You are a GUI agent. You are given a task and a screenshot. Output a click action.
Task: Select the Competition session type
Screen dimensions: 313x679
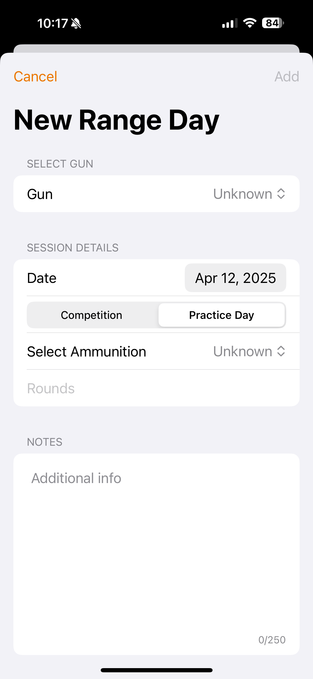pos(92,315)
